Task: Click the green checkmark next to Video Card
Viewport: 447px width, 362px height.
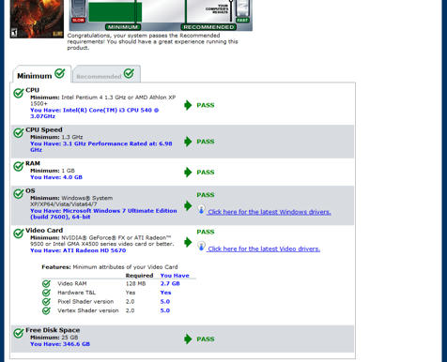Action: click(x=19, y=233)
